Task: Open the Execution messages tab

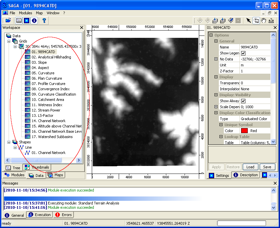Action: pyautogui.click(x=40, y=215)
